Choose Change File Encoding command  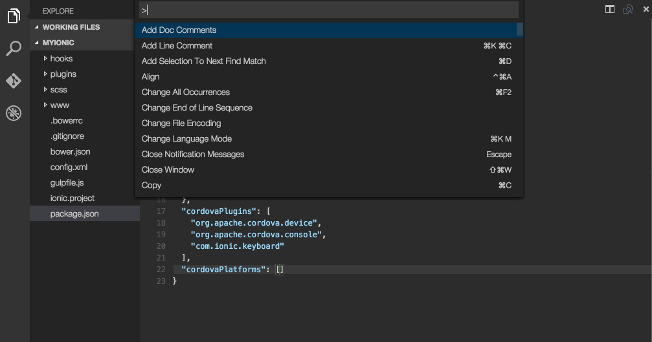(181, 123)
